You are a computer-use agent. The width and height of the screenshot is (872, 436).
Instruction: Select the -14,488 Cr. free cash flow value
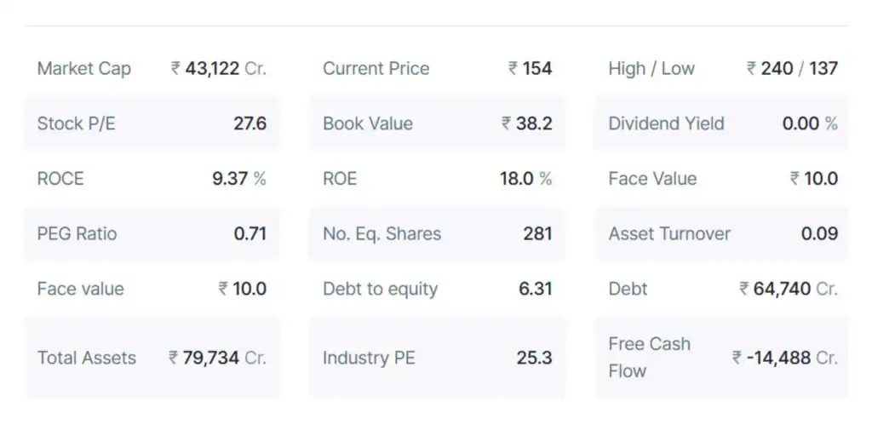click(x=785, y=359)
